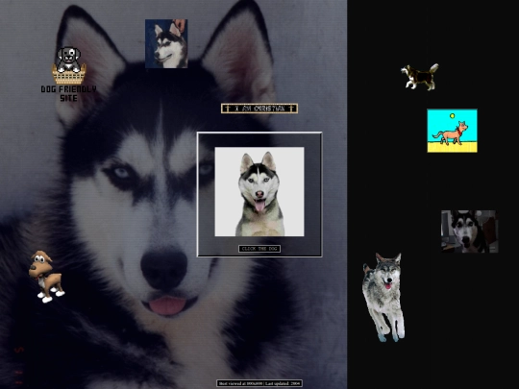This screenshot has width=519, height=389.
Task: Click the running grey wolf image
Action: 383,297
